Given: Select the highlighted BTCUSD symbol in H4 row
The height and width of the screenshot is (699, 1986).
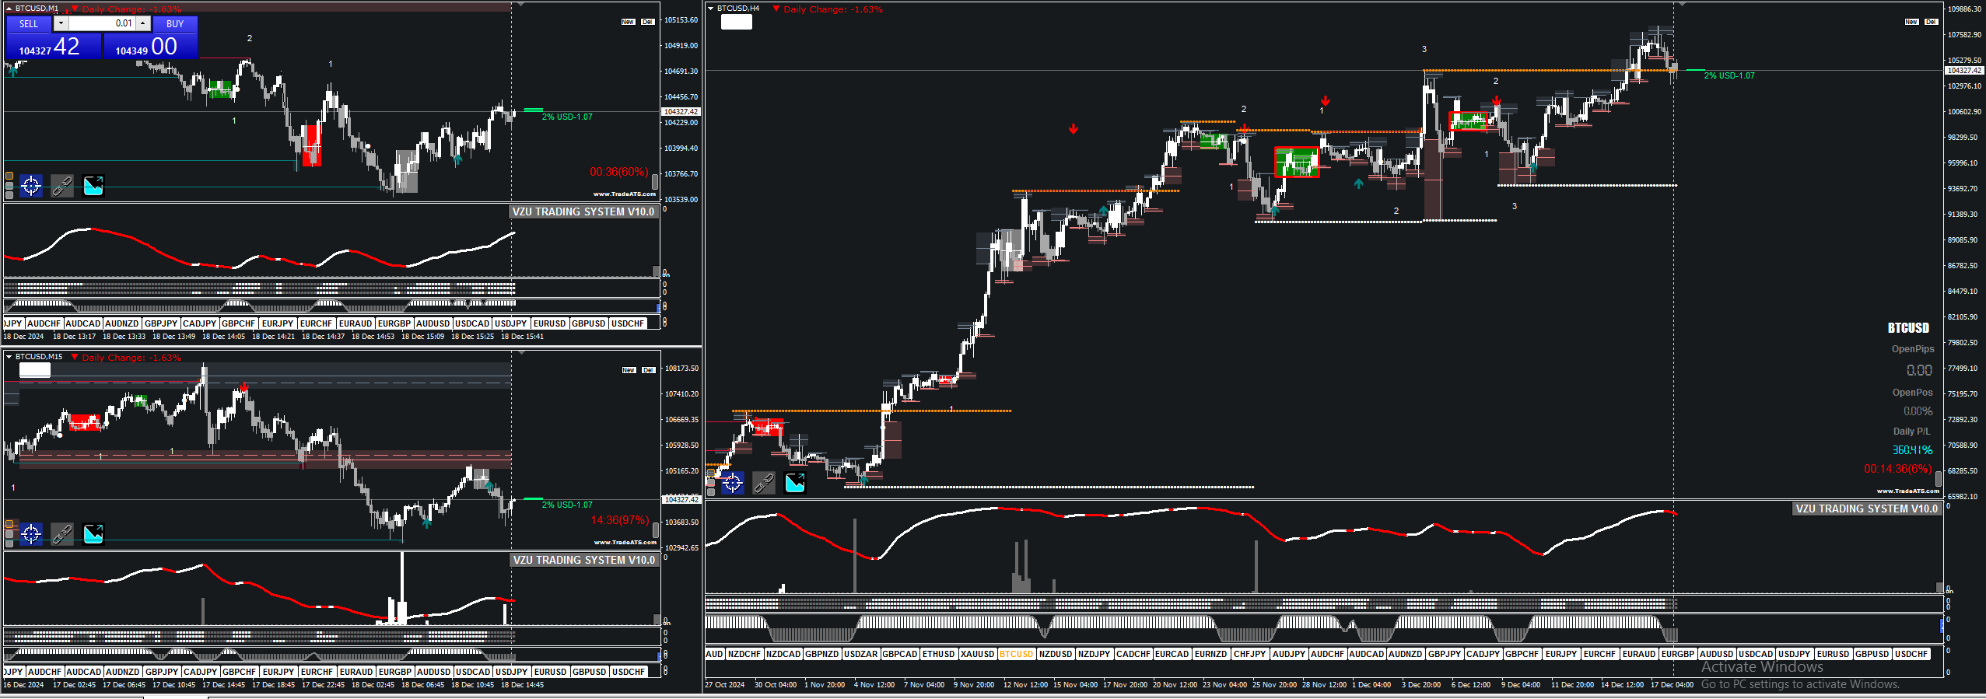Looking at the screenshot, I should 1017,654.
